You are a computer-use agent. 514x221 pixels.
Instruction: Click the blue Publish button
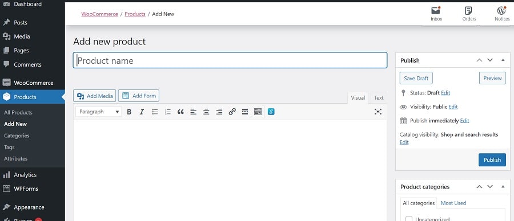pyautogui.click(x=492, y=160)
